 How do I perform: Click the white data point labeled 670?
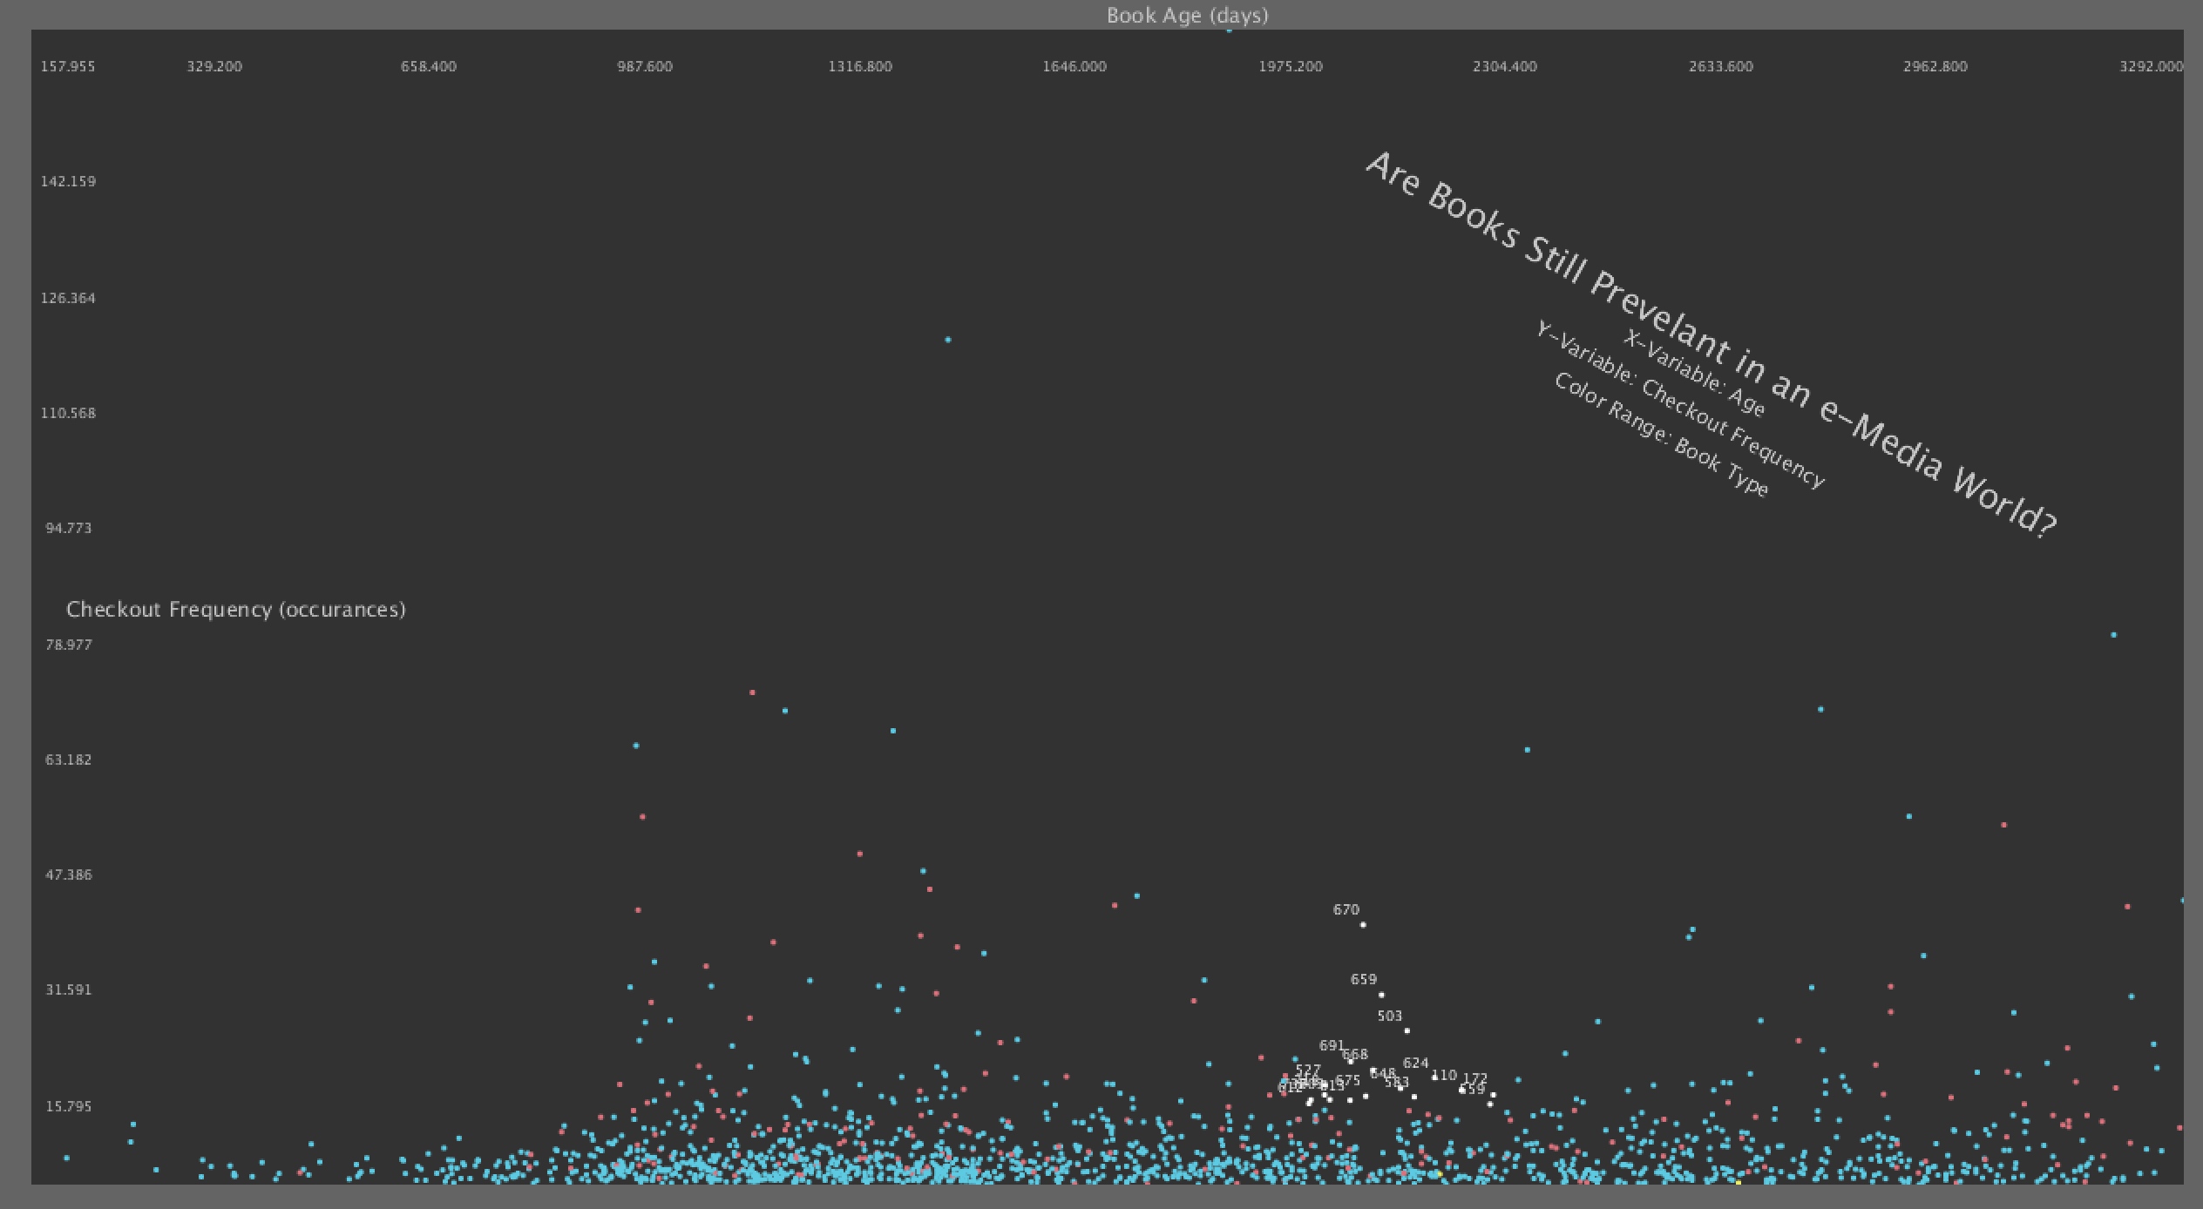[x=1363, y=925]
